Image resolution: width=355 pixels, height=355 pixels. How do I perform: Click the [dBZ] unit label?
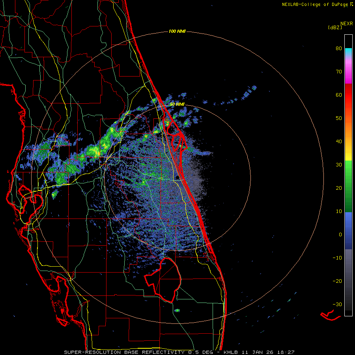tap(335, 28)
